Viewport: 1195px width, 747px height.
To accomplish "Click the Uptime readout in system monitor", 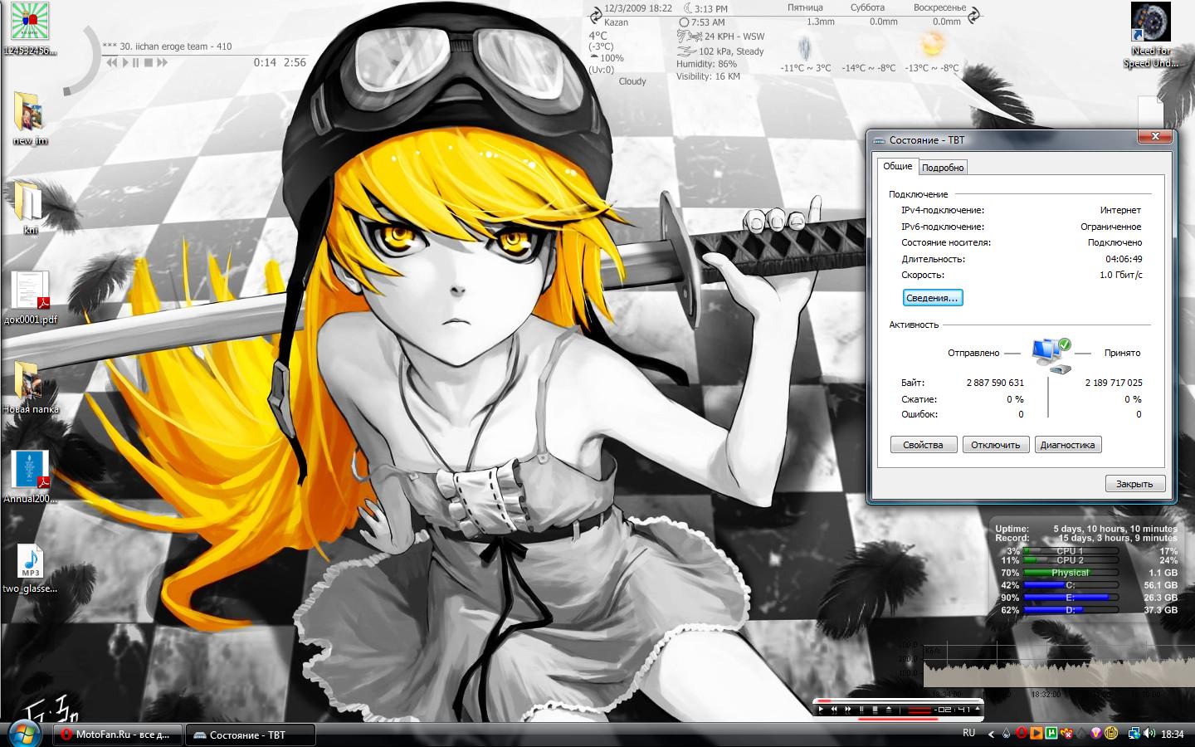I will [1086, 529].
